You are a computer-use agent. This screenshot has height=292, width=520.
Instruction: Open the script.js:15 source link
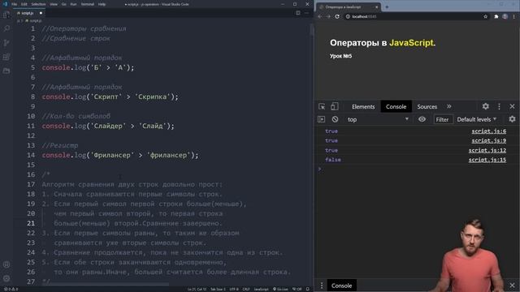pos(487,160)
